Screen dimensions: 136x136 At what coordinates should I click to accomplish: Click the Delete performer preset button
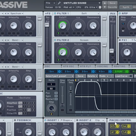pos(93,76)
